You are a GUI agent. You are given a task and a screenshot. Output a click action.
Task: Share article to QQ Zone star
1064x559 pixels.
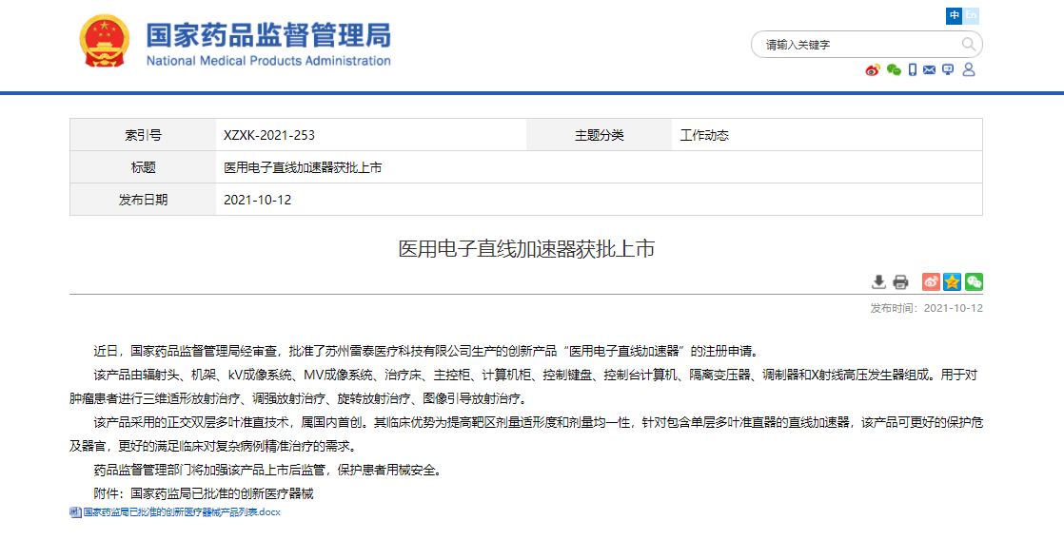[x=952, y=281]
